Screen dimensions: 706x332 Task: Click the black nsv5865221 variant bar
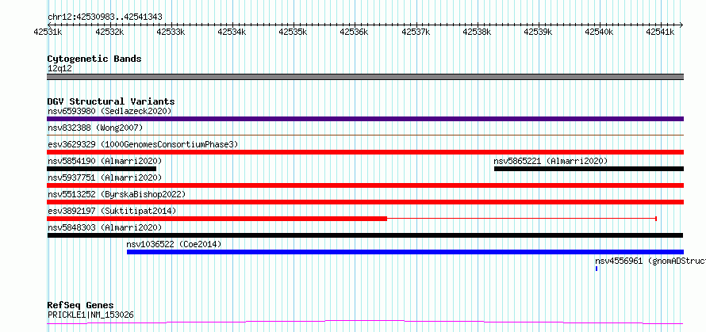589,169
